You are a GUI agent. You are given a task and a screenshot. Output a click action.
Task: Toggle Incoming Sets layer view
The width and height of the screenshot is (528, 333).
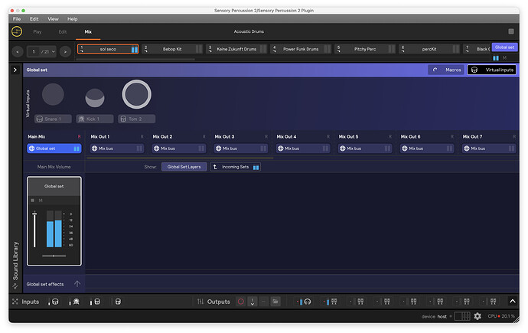click(236, 166)
